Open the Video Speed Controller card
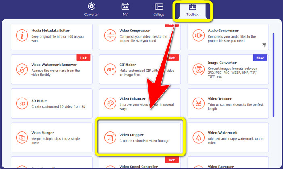Image resolution: width=283 pixels, height=169 pixels. [x=140, y=163]
